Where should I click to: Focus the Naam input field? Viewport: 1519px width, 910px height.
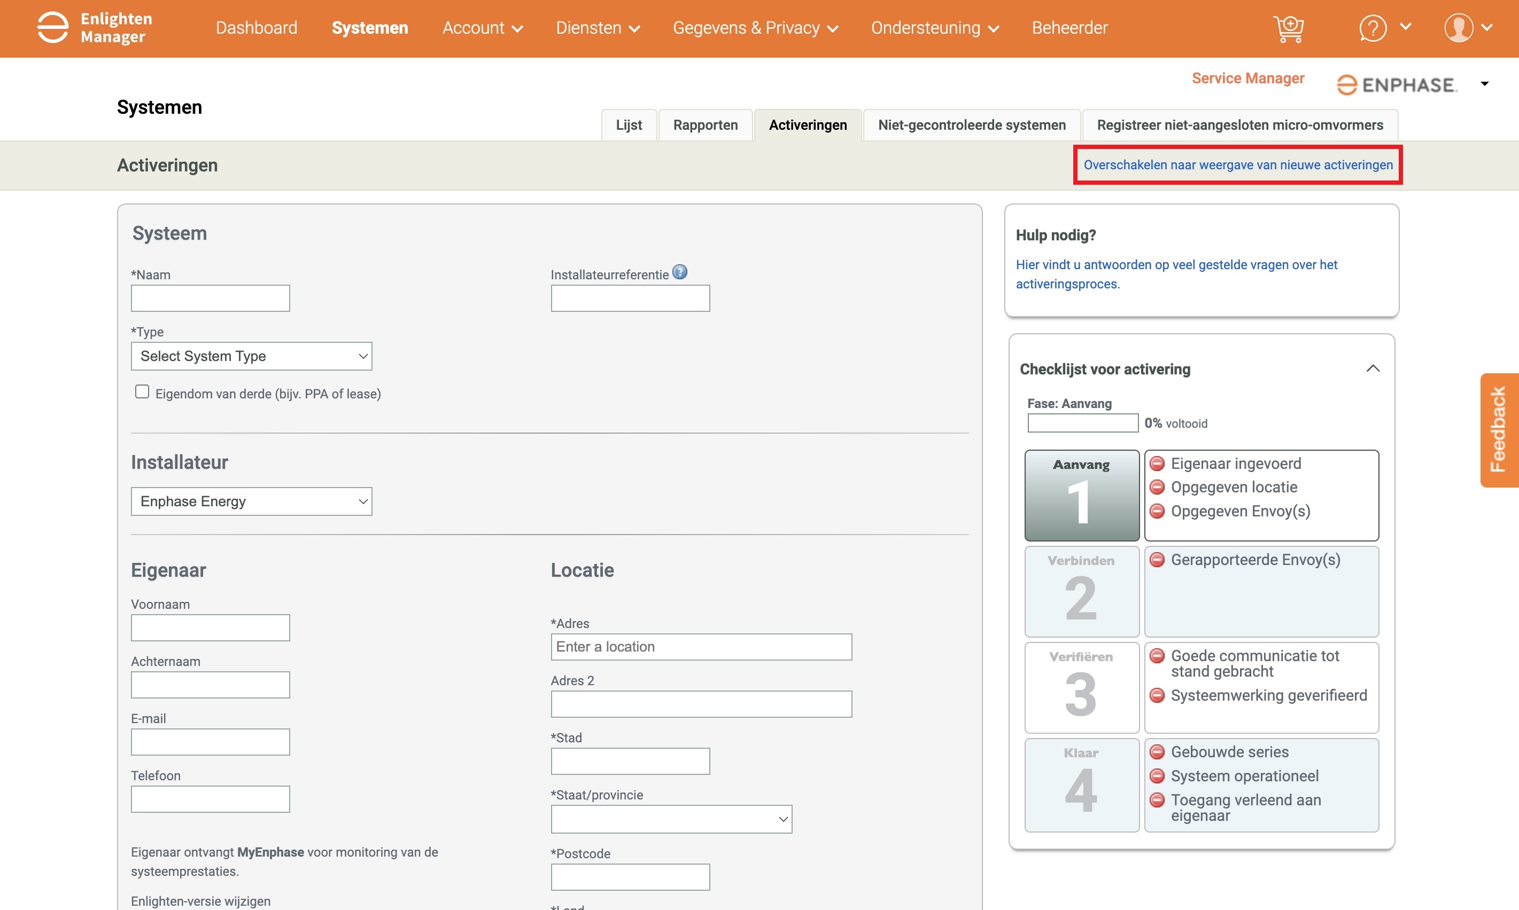tap(210, 298)
